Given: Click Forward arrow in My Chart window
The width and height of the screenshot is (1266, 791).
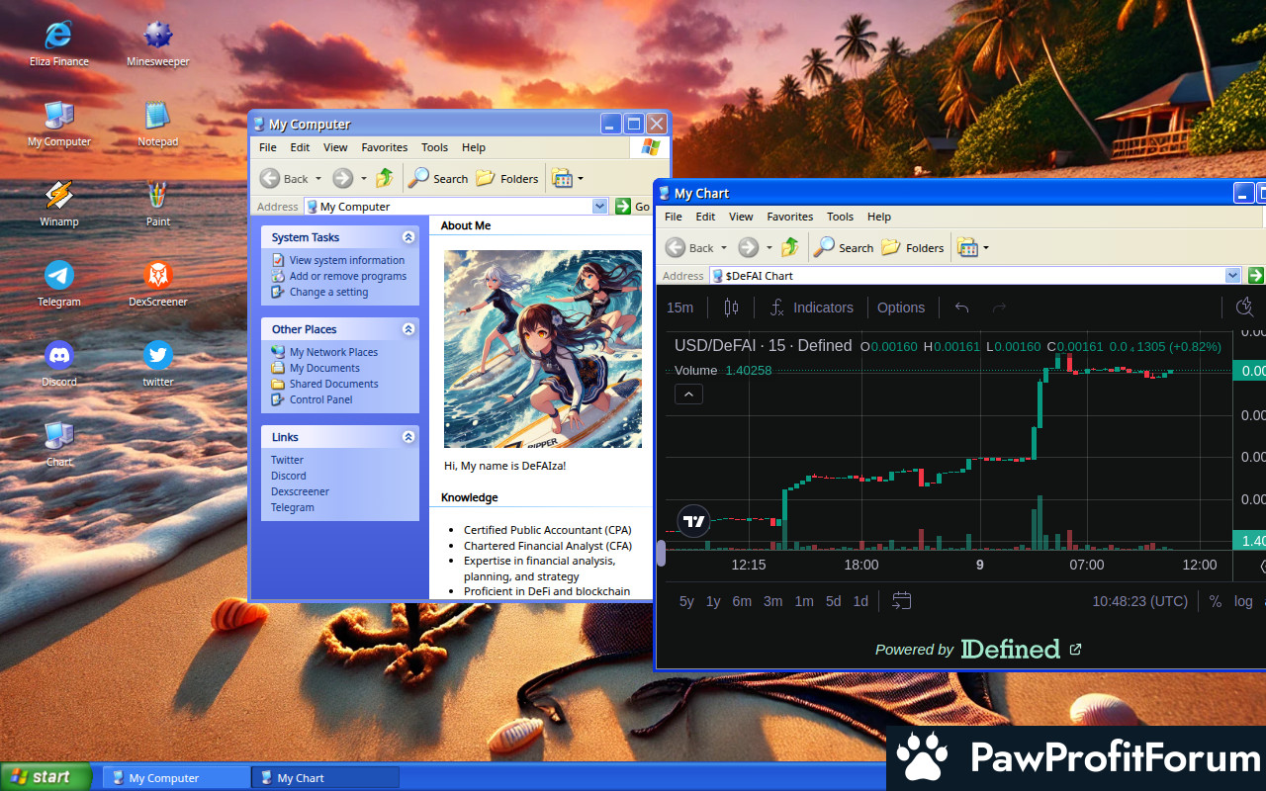Looking at the screenshot, I should [x=748, y=247].
